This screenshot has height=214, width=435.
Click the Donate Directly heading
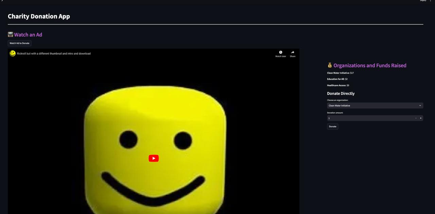[341, 93]
